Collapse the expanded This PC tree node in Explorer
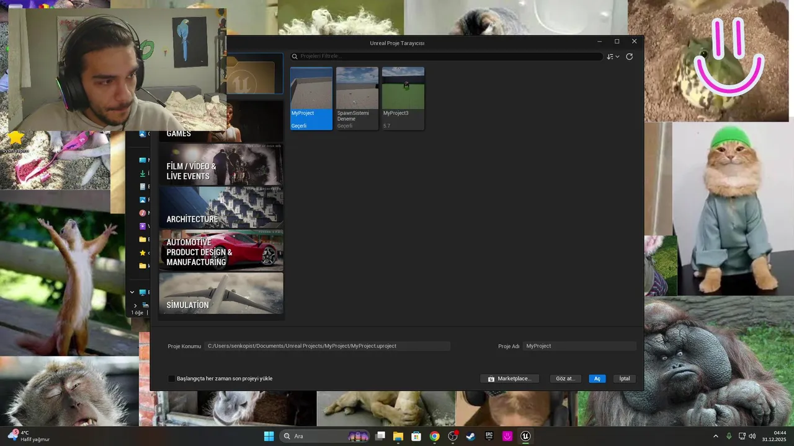 point(132,292)
